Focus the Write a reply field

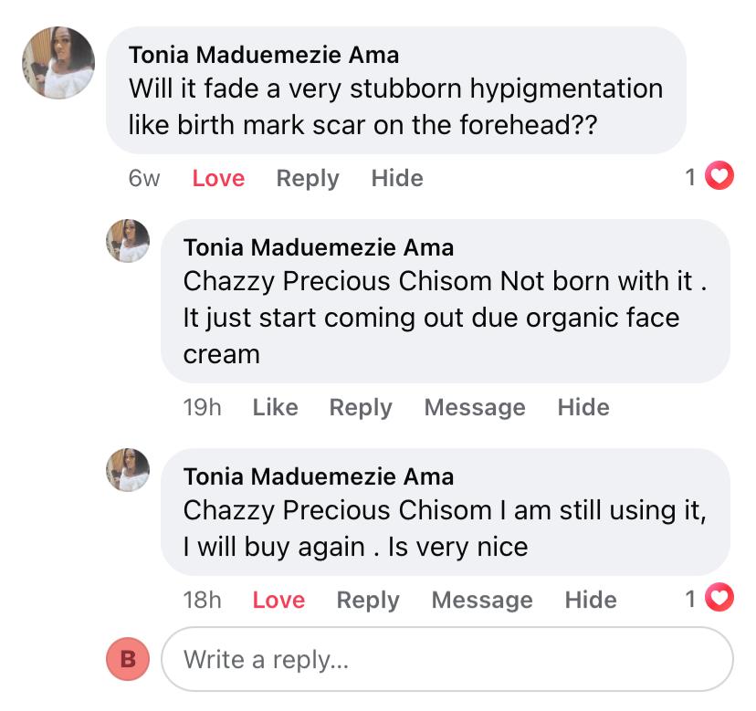point(447,658)
